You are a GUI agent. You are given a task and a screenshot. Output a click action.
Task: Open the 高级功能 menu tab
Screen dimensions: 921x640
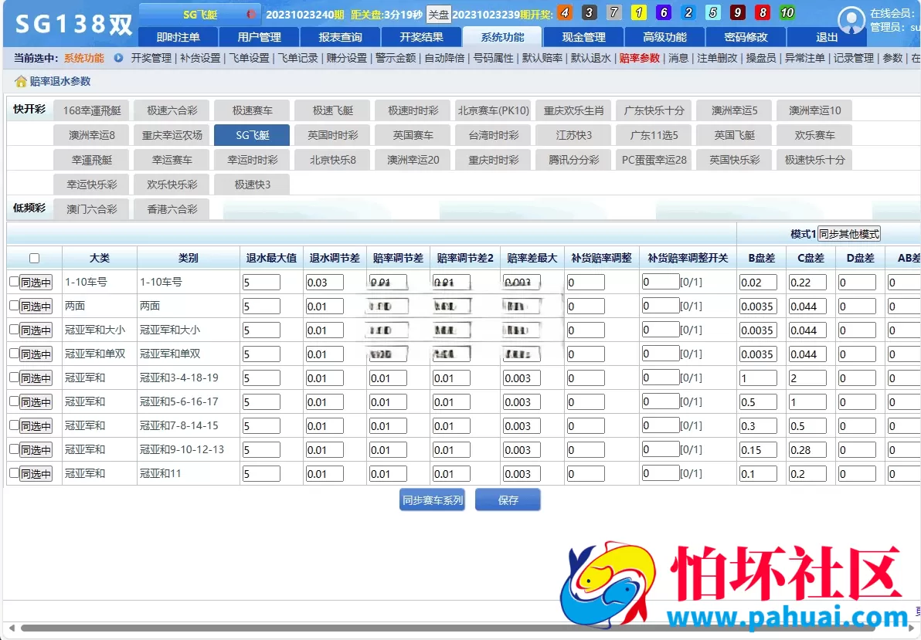(664, 37)
